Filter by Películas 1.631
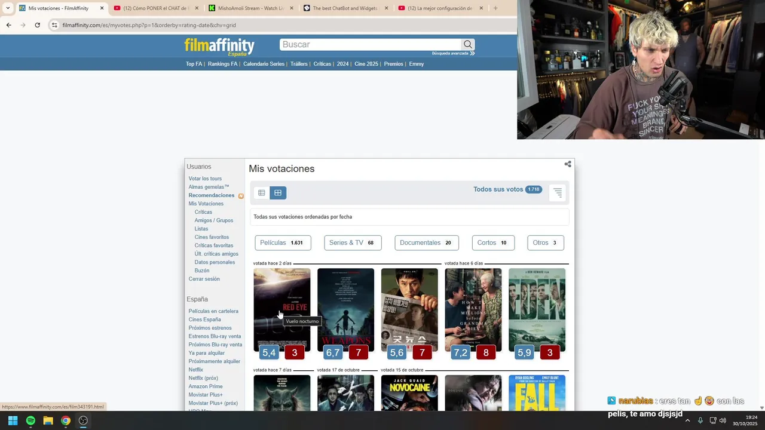The height and width of the screenshot is (430, 765). 283,242
